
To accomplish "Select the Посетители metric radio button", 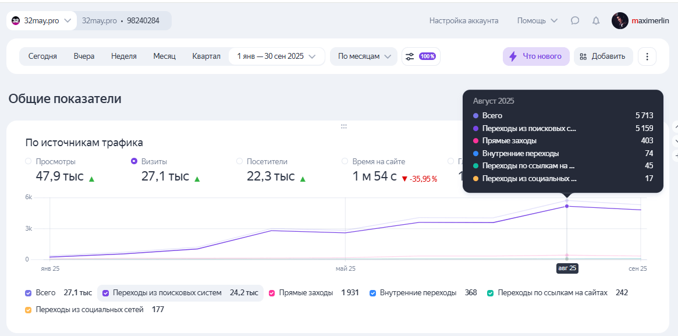I will click(239, 161).
